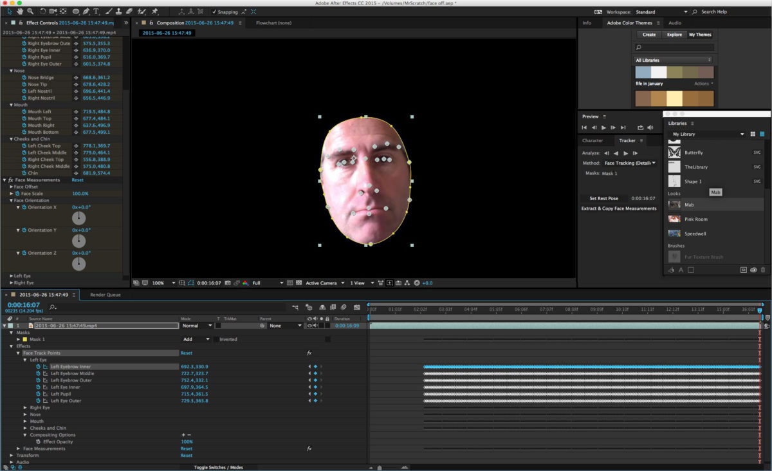Take a snapshot of the composition view
Viewport: 772px width, 471px height.
coord(228,283)
